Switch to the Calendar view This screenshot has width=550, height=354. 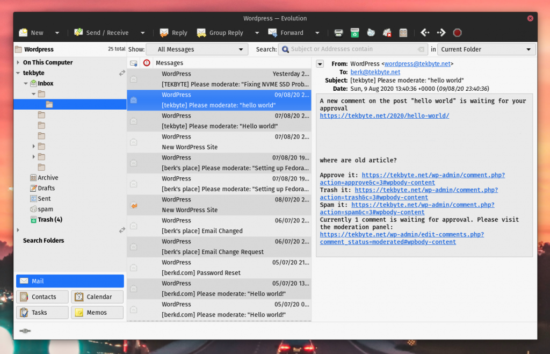tap(97, 297)
